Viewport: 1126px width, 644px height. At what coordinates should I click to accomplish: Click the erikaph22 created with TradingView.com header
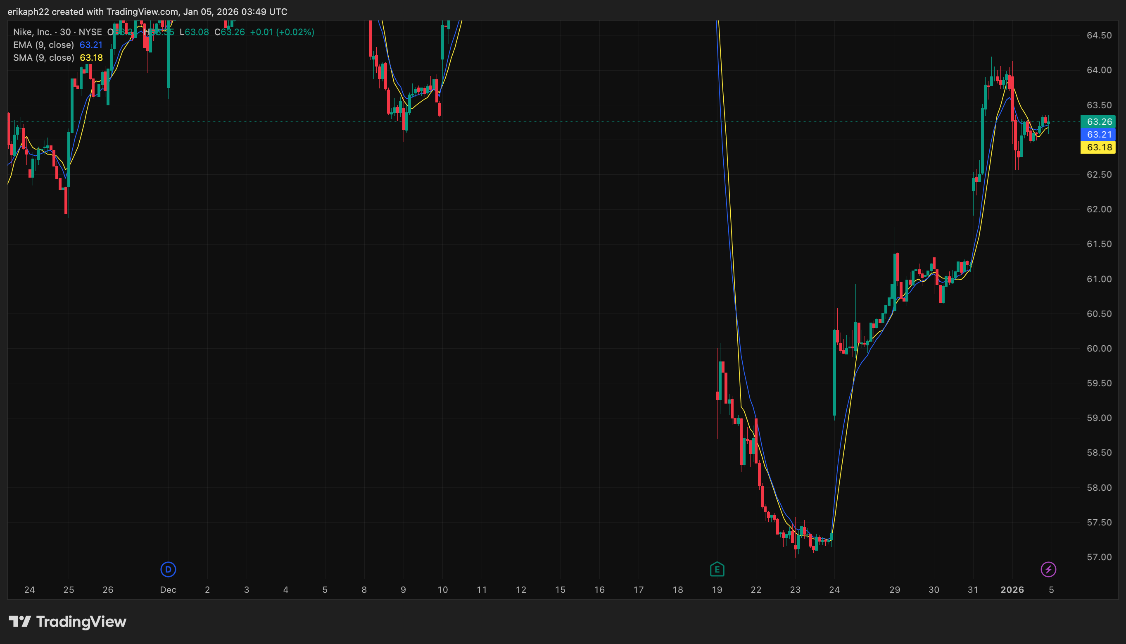(x=147, y=12)
